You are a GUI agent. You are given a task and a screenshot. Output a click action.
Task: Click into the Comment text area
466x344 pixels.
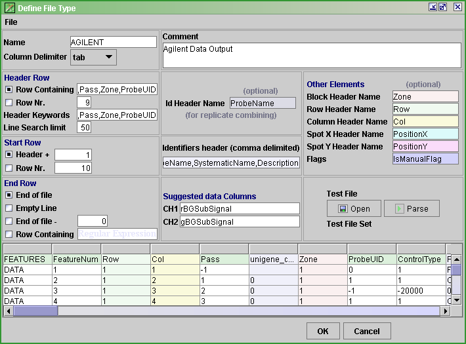tap(312, 56)
